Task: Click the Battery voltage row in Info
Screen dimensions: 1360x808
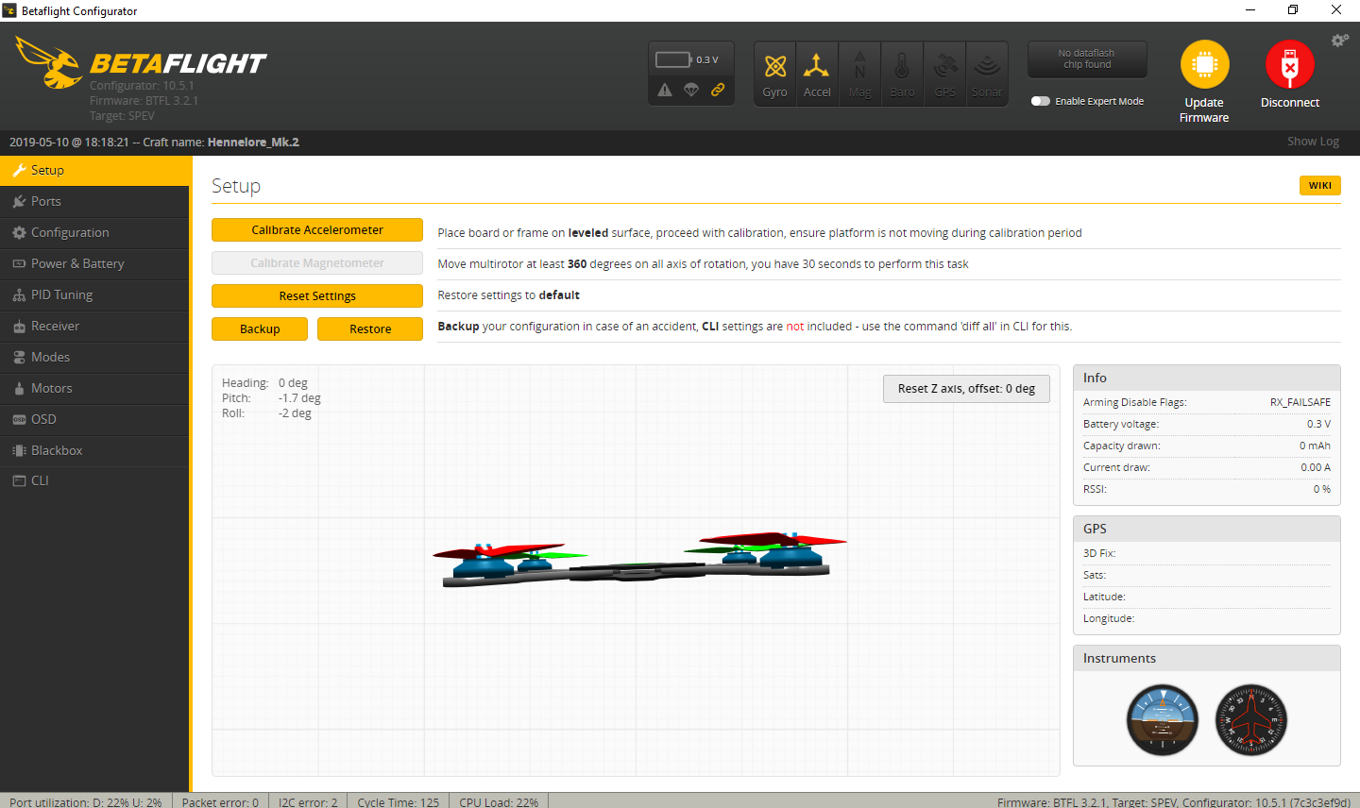Action: click(1207, 424)
